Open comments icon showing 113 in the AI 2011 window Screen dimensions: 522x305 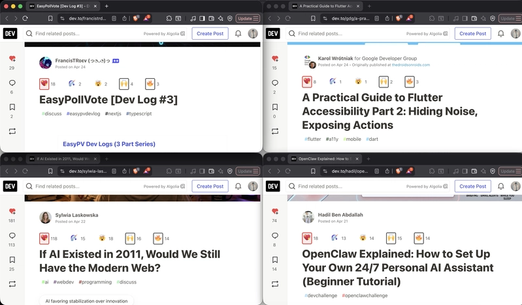pos(12,235)
